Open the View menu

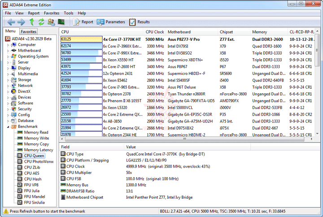pyautogui.click(x=19, y=13)
